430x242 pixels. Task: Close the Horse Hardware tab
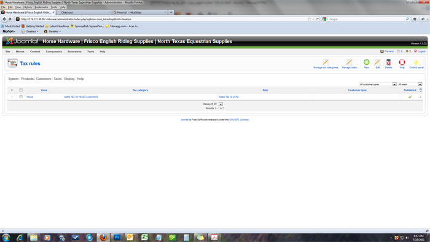click(53, 12)
